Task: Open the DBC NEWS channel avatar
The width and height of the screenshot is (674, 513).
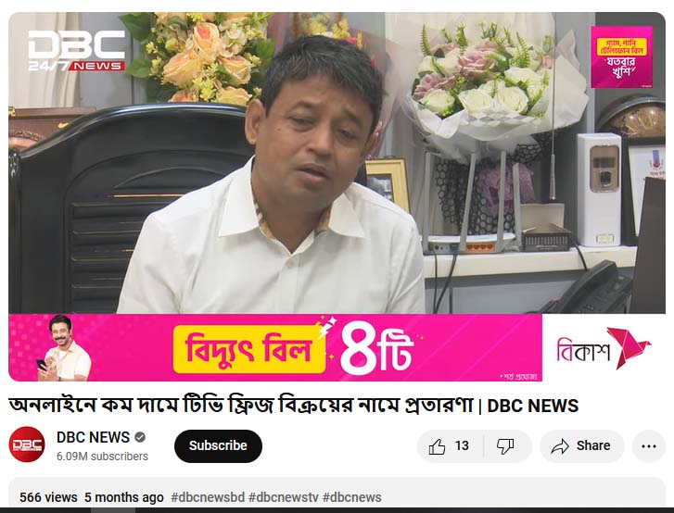Action: point(27,444)
